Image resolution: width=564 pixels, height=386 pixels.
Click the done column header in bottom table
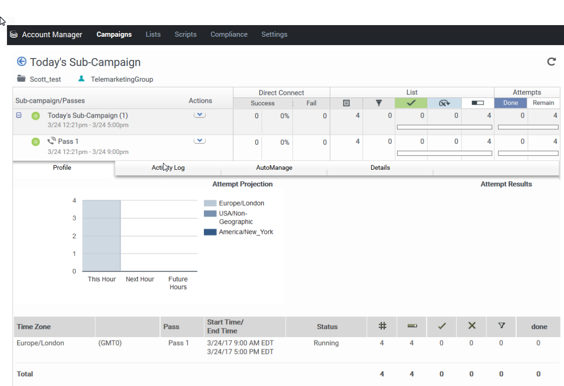539,326
